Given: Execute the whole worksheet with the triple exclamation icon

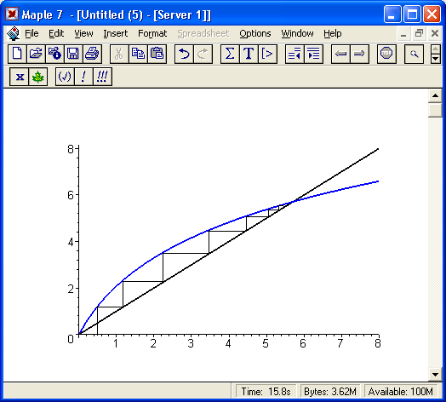Looking at the screenshot, I should tap(102, 77).
